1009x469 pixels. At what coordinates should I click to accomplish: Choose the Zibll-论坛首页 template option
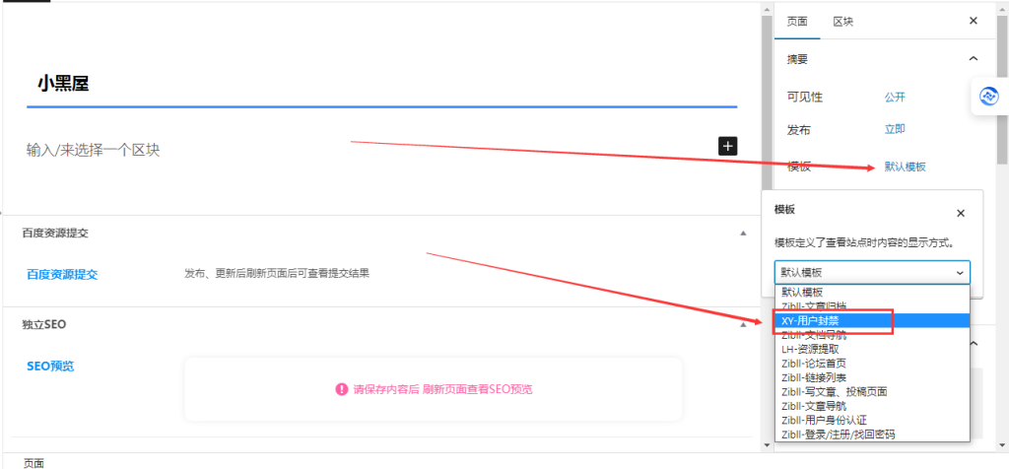(x=872, y=363)
